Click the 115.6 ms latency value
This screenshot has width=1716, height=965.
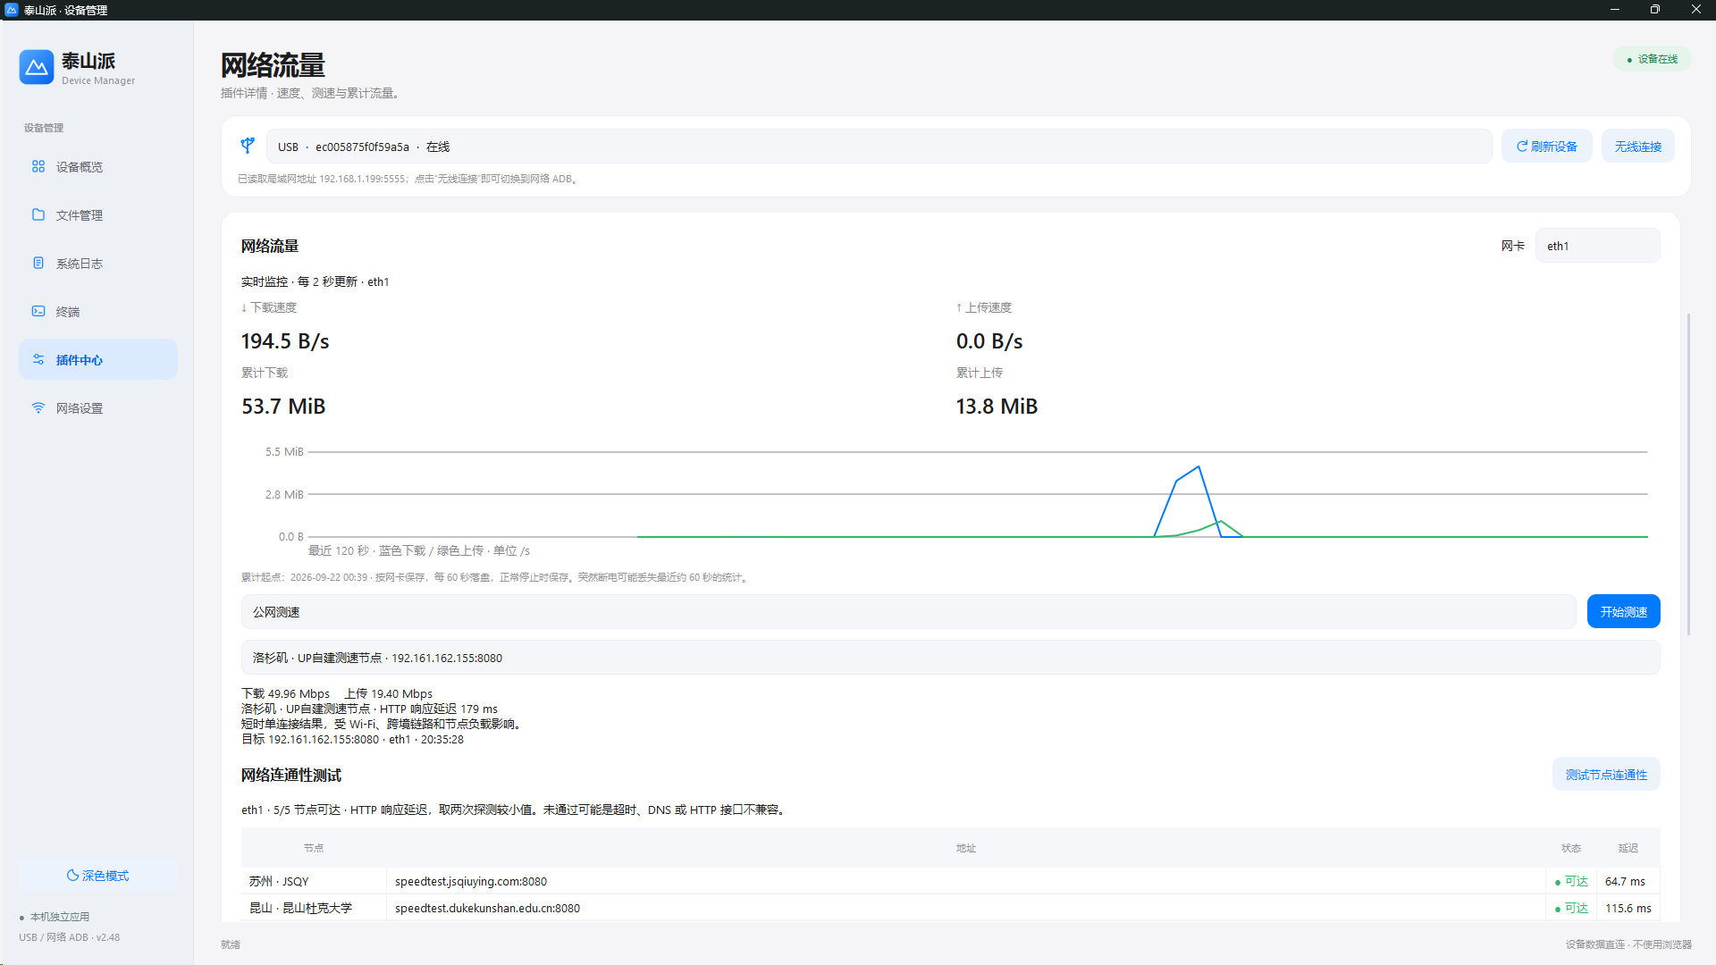pos(1628,908)
